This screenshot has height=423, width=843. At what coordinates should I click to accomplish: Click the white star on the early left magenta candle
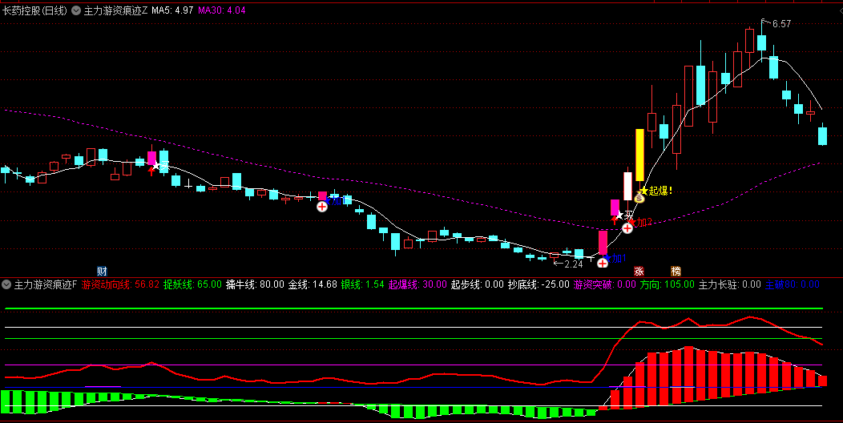pyautogui.click(x=156, y=166)
